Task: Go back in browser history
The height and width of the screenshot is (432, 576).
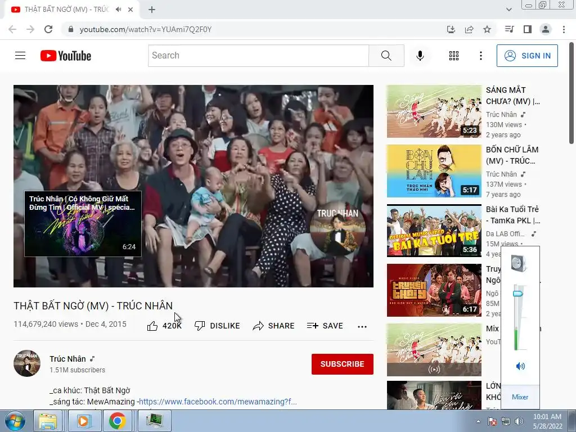Action: coord(12,29)
